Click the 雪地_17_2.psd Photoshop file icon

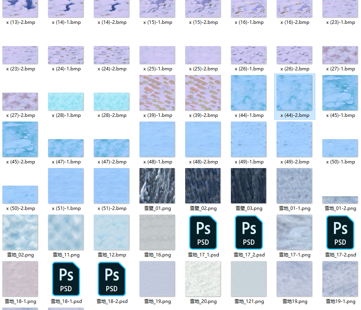pos(249,232)
